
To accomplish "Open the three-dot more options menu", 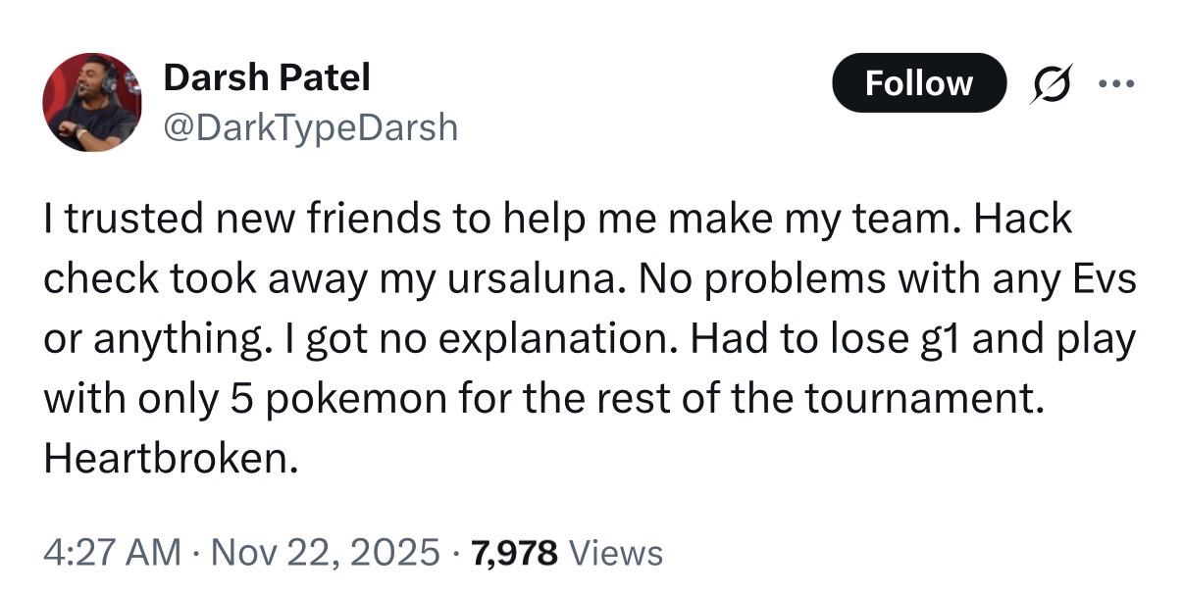I will pyautogui.click(x=1116, y=82).
